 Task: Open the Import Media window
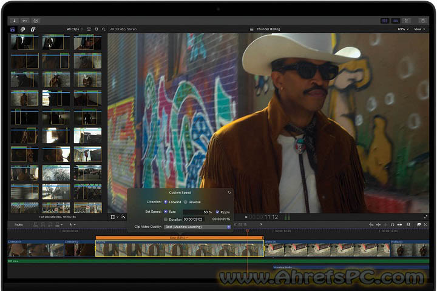[x=14, y=21]
